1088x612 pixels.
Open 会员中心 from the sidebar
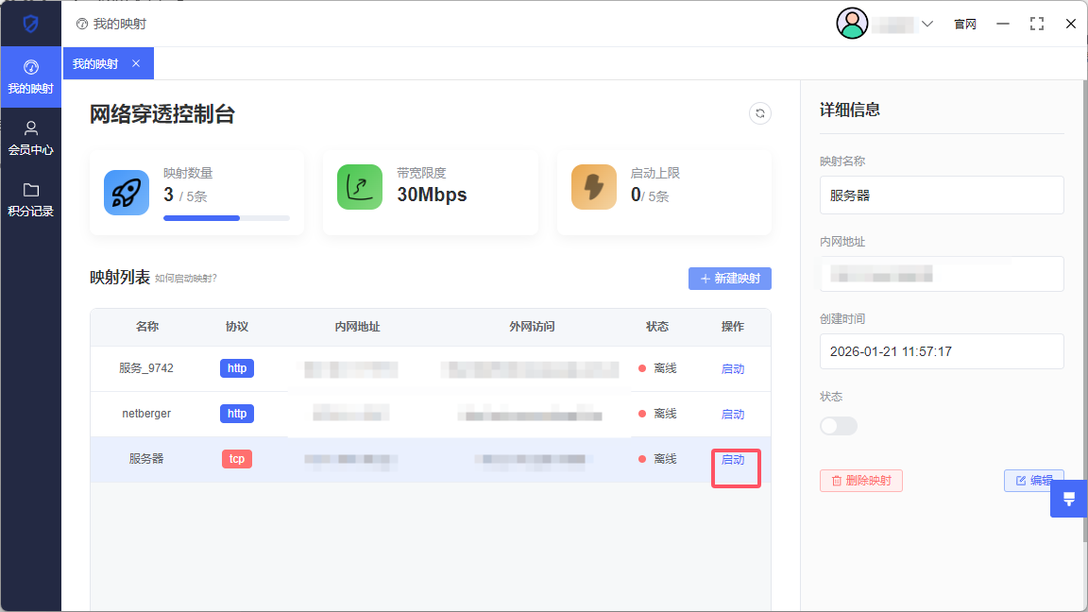[x=31, y=138]
